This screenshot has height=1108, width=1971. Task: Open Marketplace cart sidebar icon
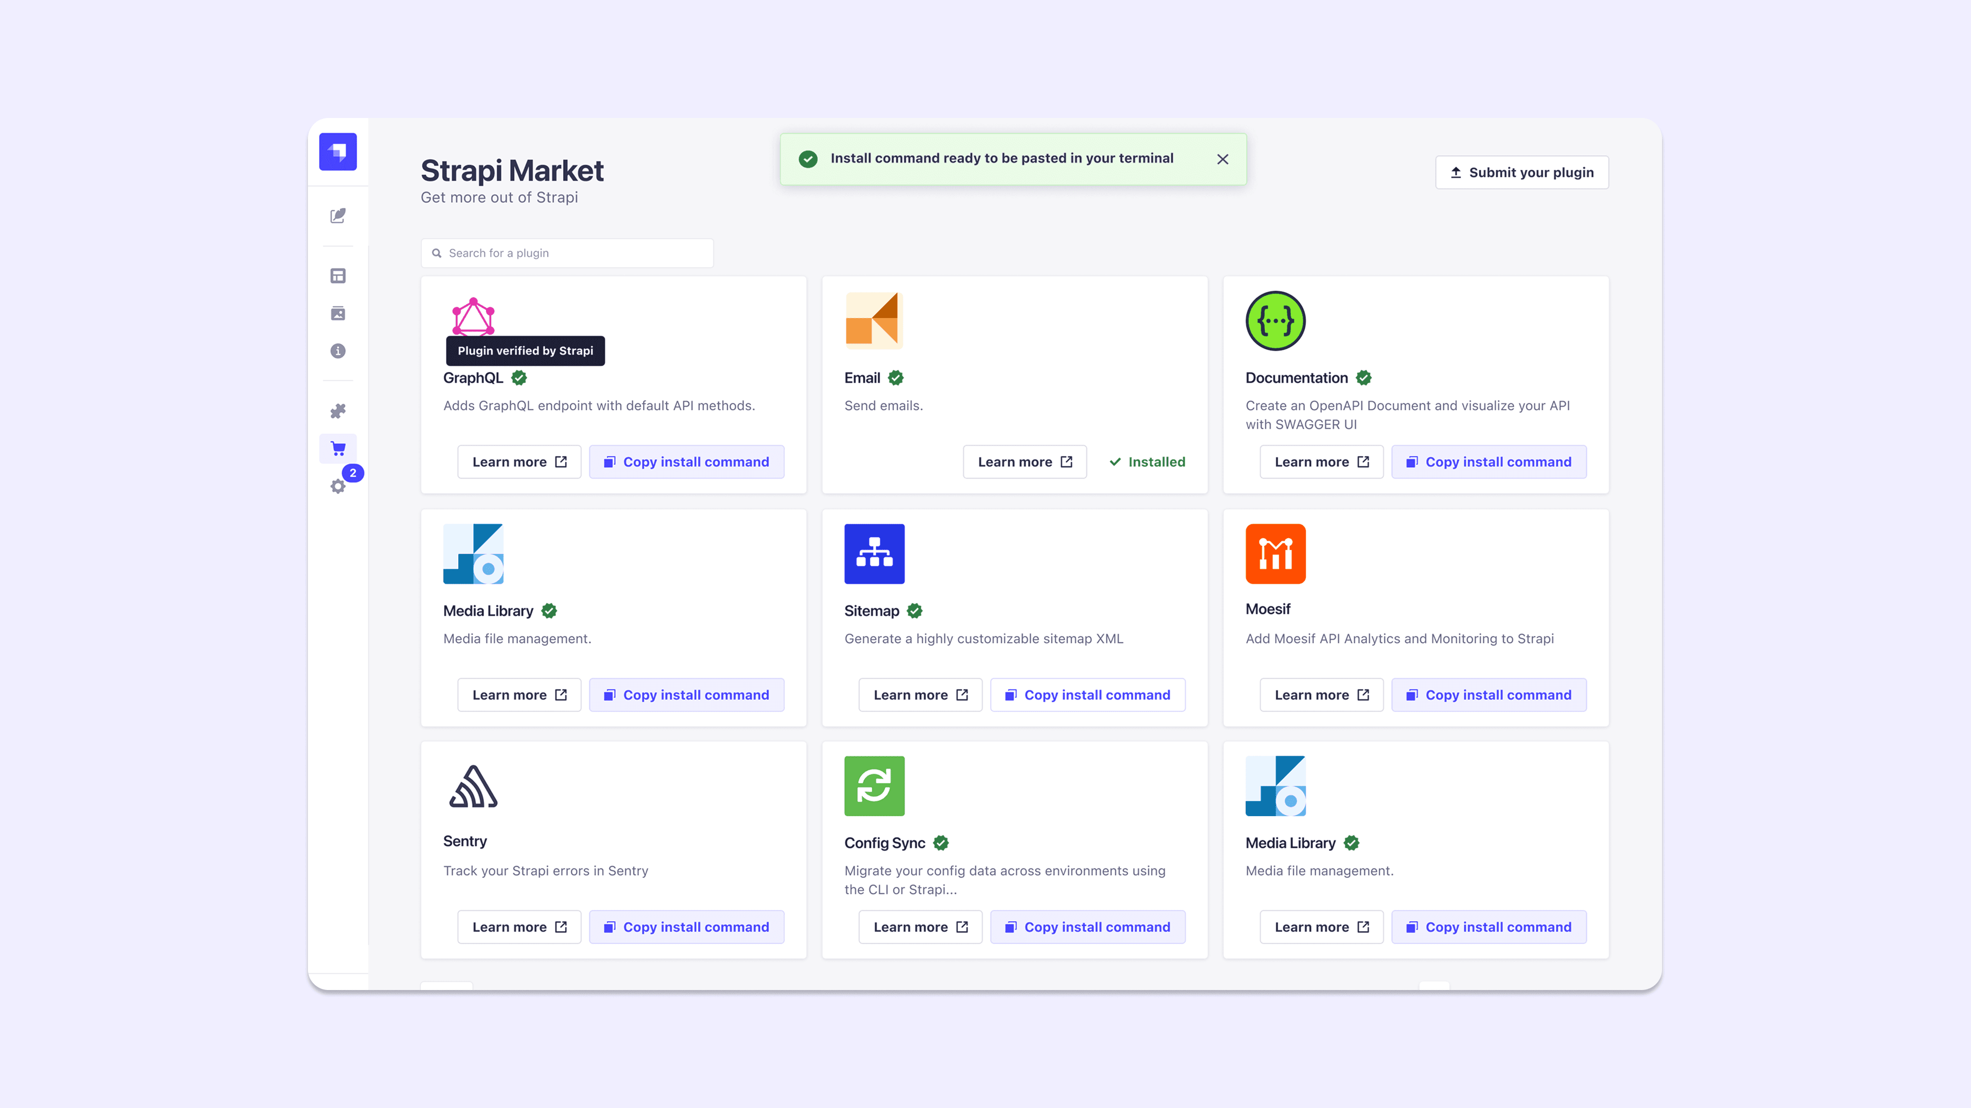click(337, 449)
